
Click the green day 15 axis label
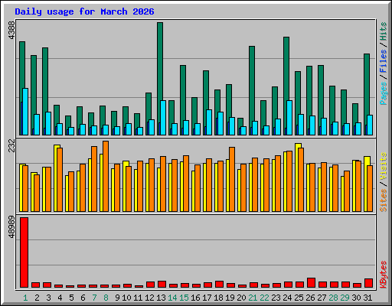pos(184,298)
